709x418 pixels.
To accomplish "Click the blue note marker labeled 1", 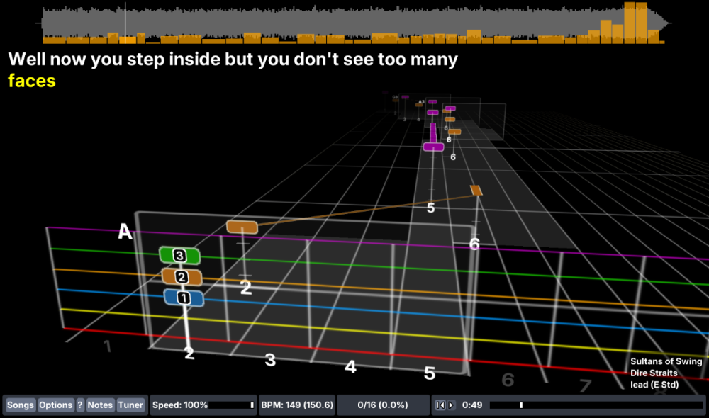I will click(183, 298).
